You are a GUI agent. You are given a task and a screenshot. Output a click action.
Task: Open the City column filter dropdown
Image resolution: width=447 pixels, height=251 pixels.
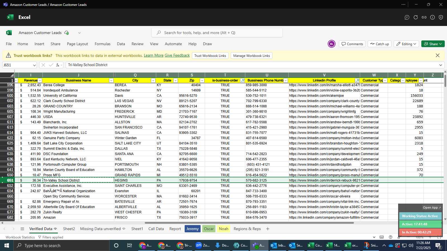click(153, 81)
